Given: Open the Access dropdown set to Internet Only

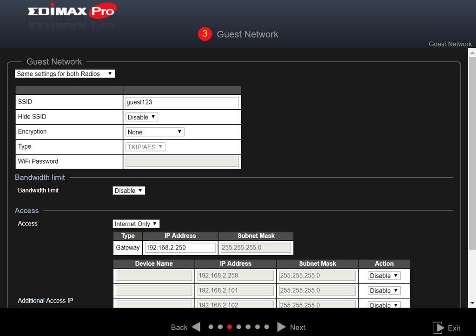Looking at the screenshot, I should pos(136,224).
